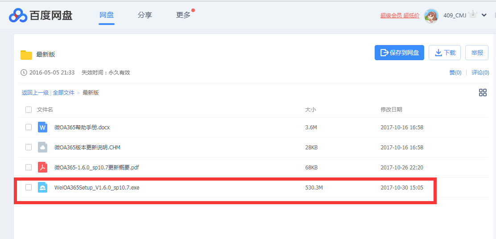
Task: Check the box for WeiOA365Setup_V1.6.0_sp10.7.exe
Action: coord(29,187)
